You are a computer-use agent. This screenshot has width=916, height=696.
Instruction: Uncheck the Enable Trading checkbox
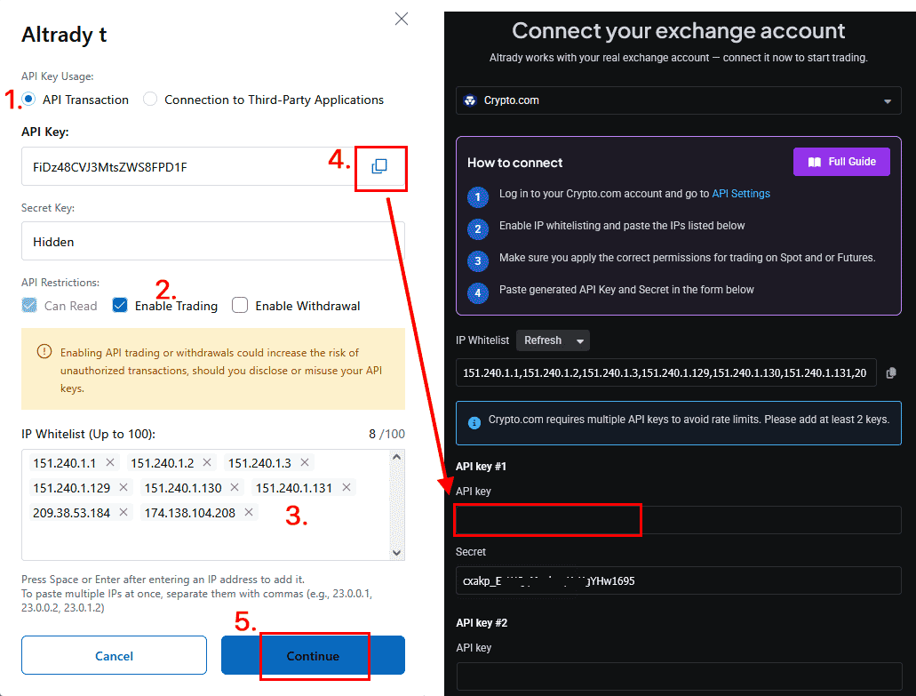(120, 305)
